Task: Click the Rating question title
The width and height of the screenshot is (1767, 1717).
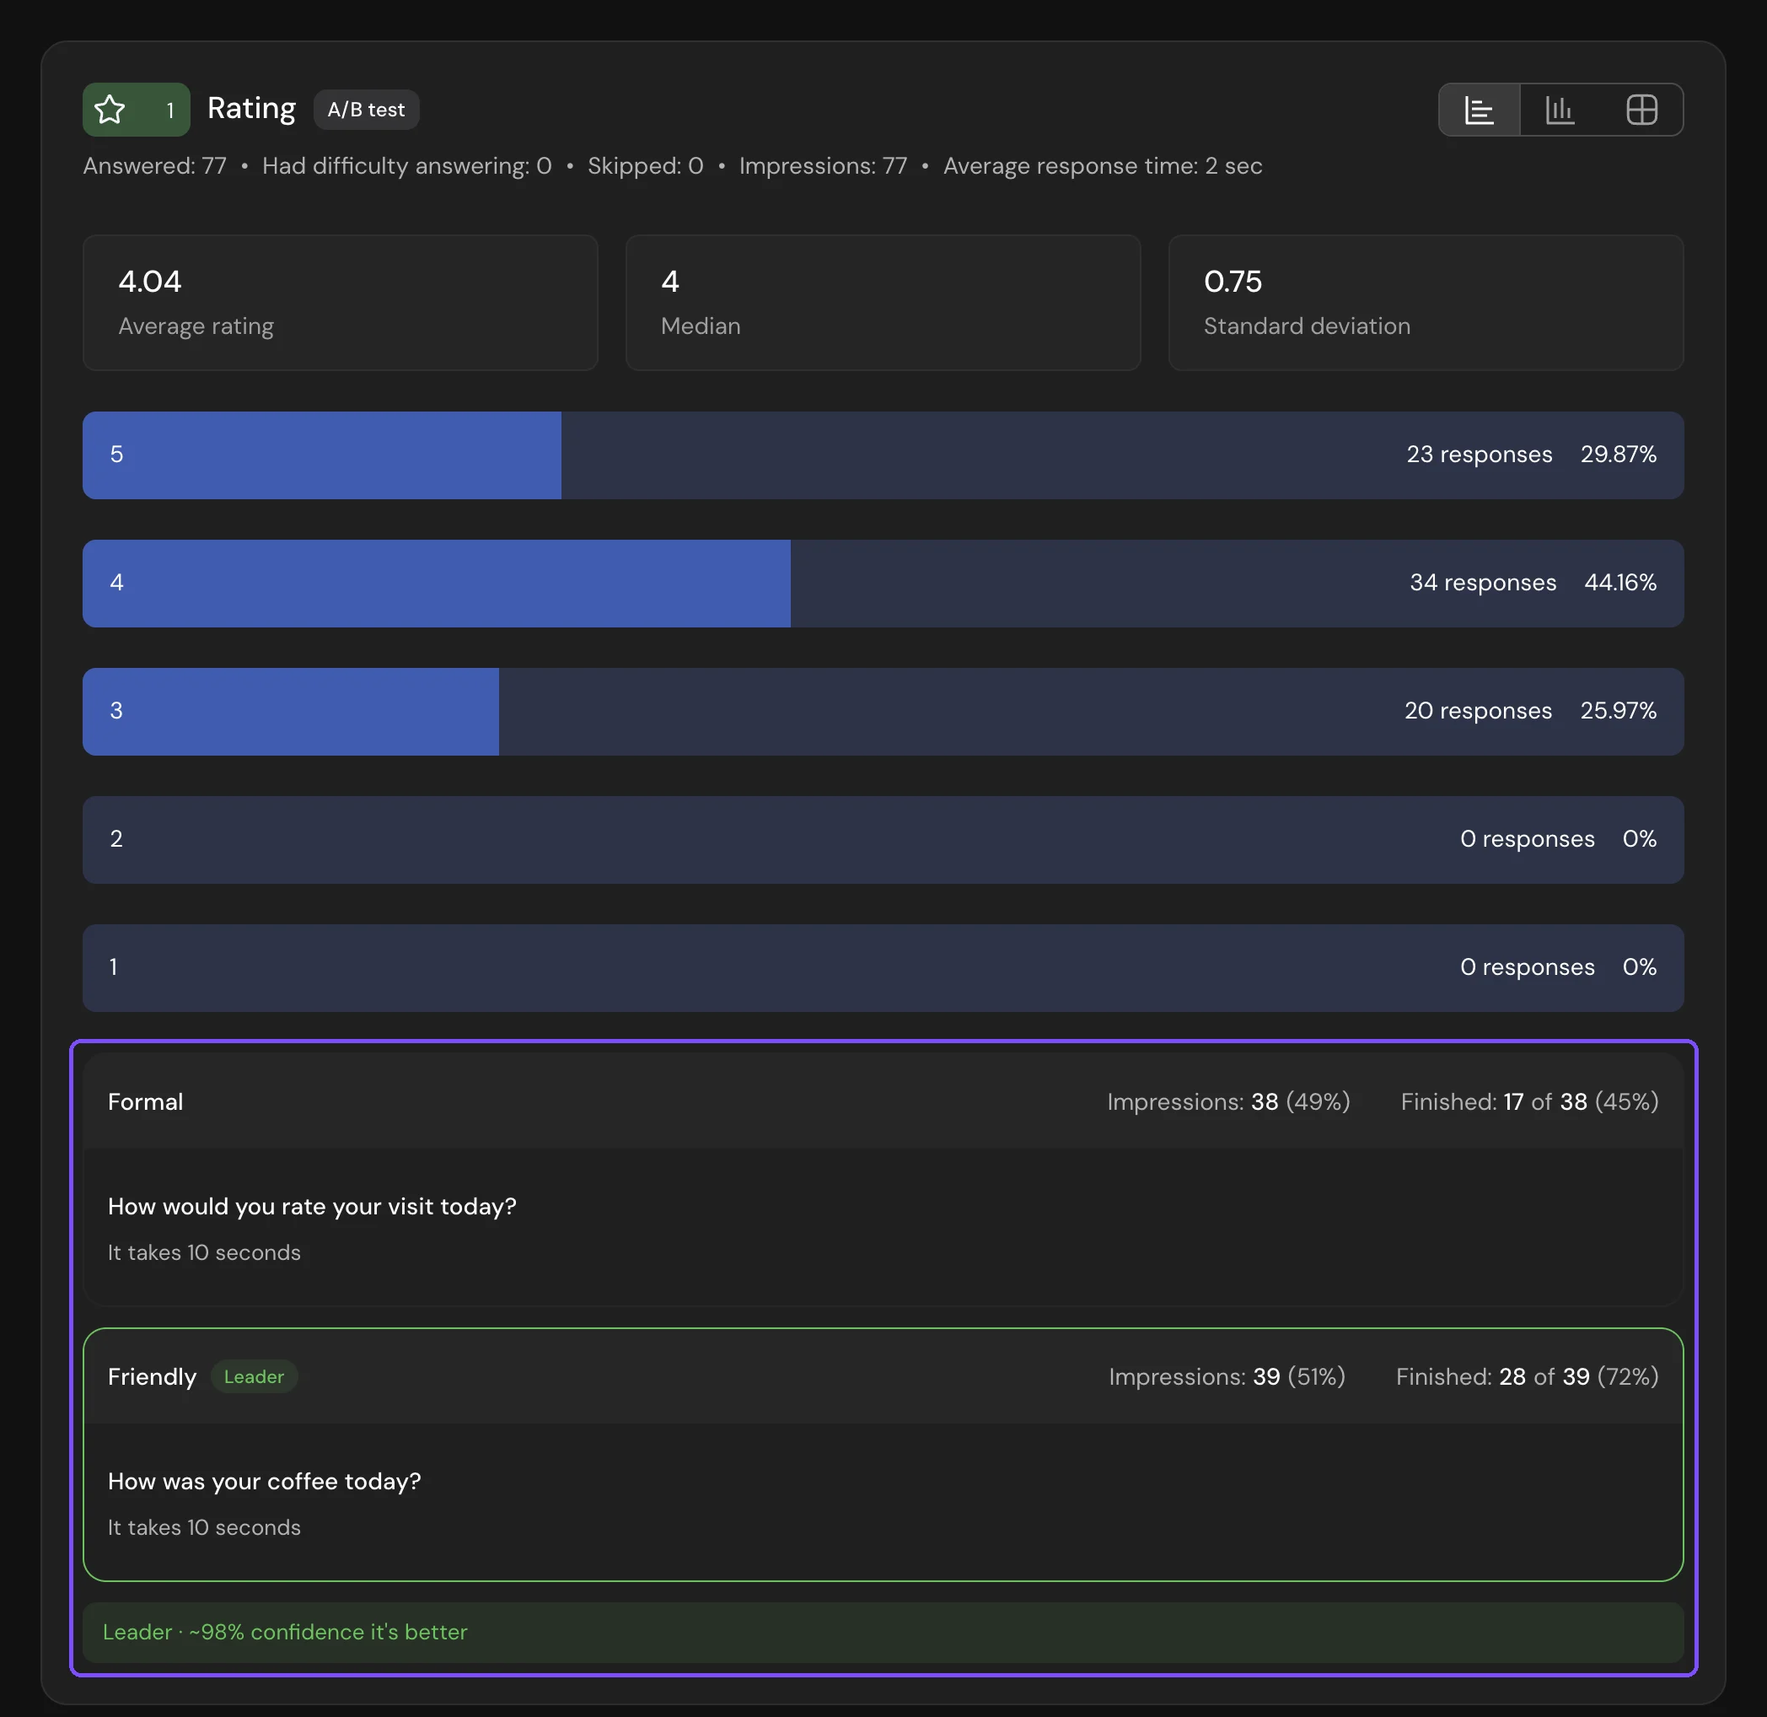Action: (251, 108)
